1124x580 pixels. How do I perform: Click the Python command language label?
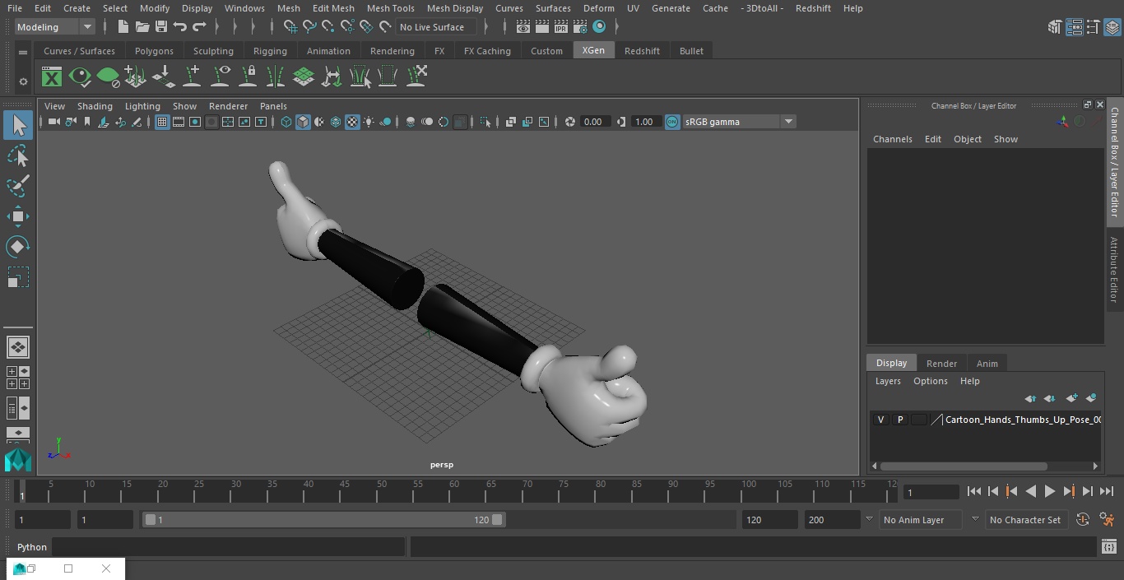click(32, 547)
